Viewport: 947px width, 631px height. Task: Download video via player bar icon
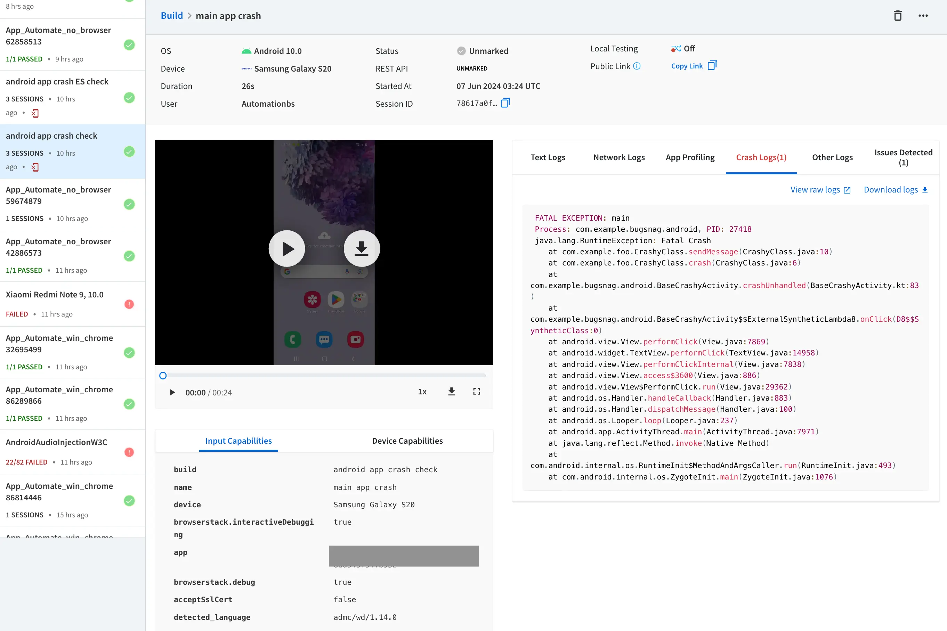tap(451, 392)
